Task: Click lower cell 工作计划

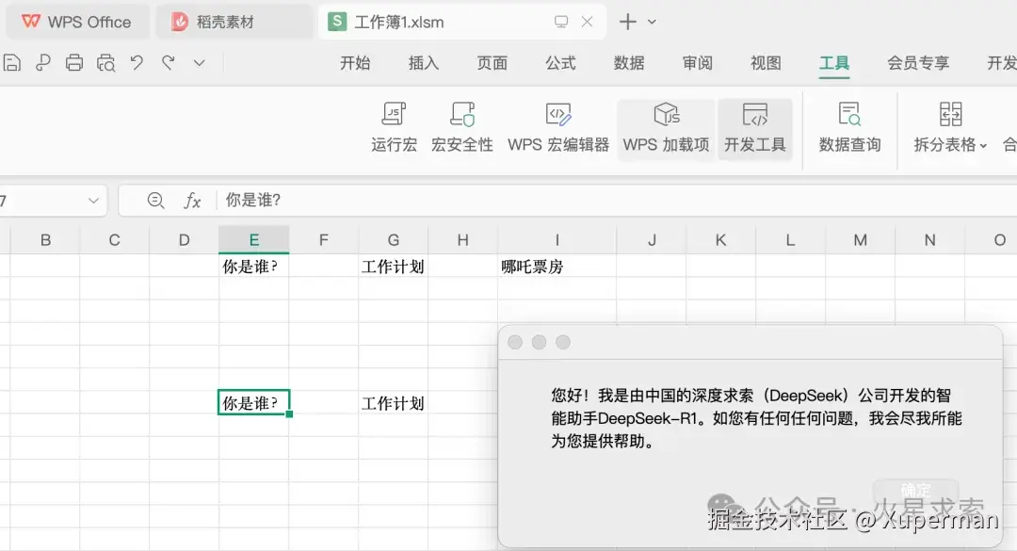Action: click(393, 403)
